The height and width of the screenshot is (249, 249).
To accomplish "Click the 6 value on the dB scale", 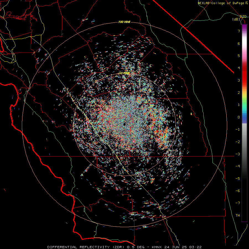I will [239, 43].
